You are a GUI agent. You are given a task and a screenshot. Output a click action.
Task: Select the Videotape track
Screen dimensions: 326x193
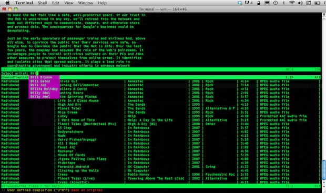click(x=66, y=163)
